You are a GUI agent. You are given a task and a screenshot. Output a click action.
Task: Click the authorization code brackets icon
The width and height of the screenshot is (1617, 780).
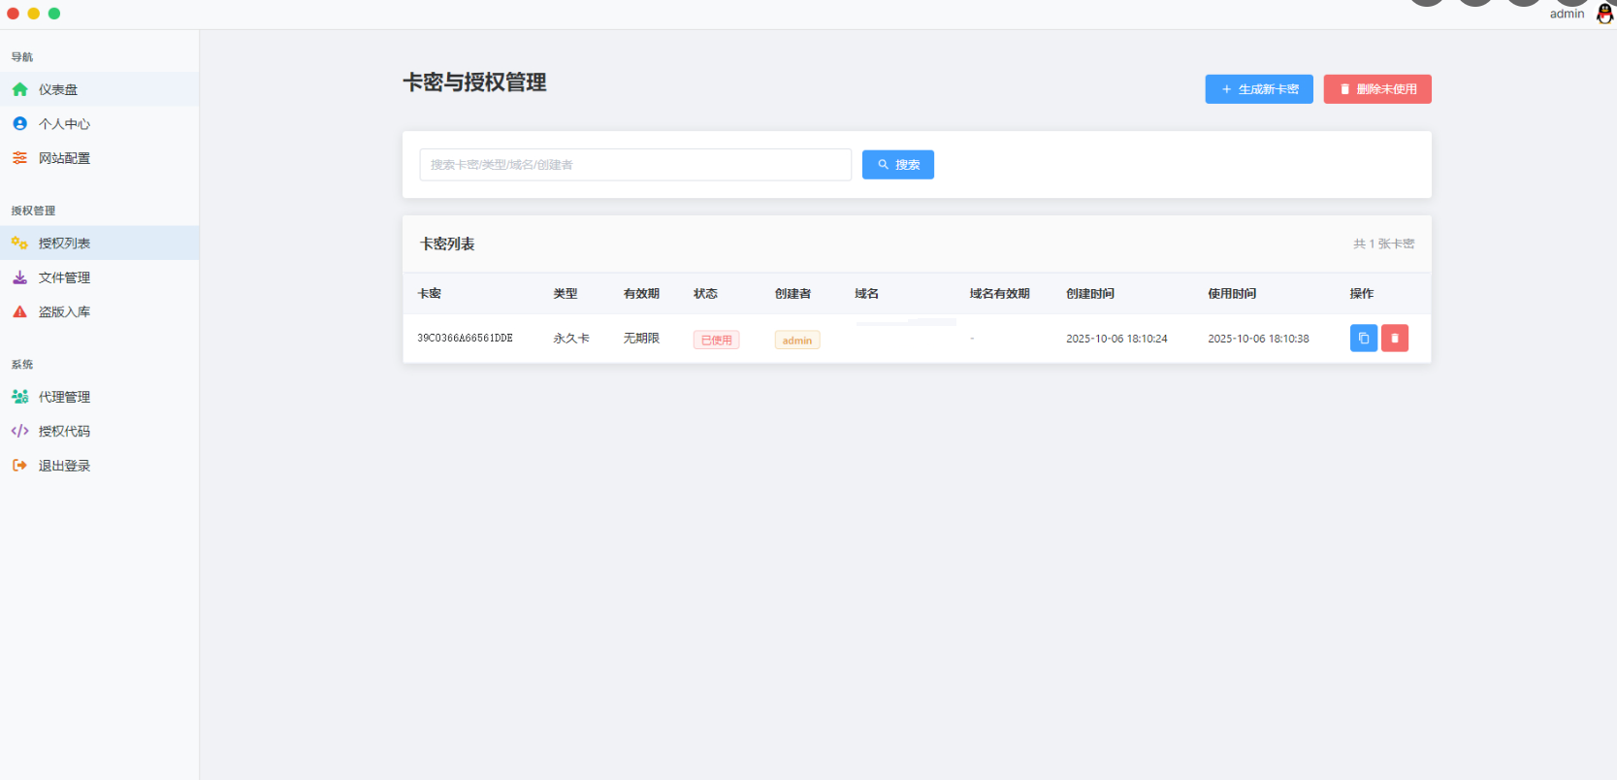click(x=19, y=432)
